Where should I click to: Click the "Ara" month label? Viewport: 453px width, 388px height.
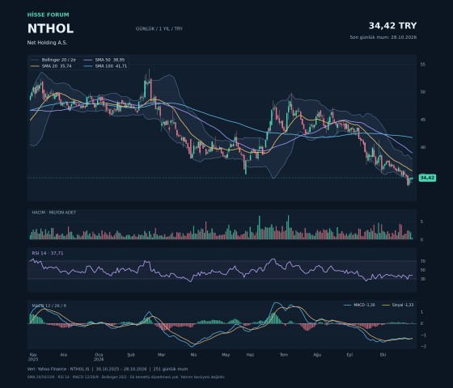[64, 355]
